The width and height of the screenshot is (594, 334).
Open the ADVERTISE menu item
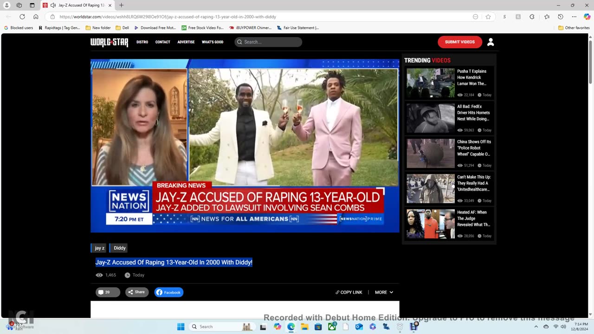[186, 42]
